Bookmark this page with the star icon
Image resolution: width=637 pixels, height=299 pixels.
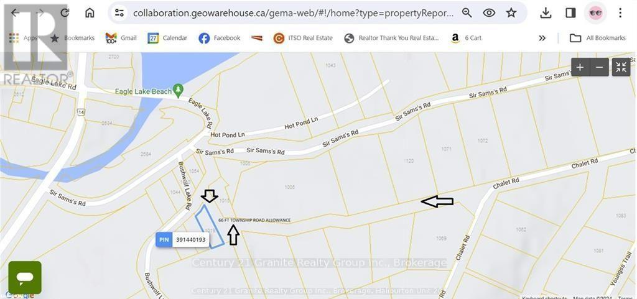click(511, 13)
